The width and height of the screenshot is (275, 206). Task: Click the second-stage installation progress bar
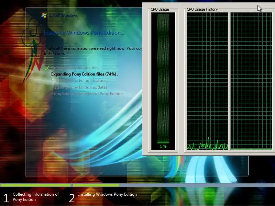[x=174, y=185]
